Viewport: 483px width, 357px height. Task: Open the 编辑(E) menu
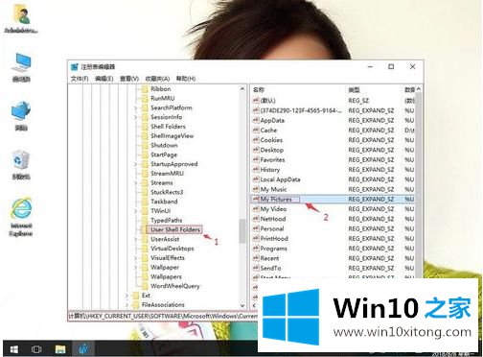104,79
